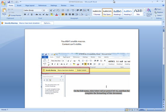Justify the paragraph text
Screen dimensions: 166x112
coord(73,14)
